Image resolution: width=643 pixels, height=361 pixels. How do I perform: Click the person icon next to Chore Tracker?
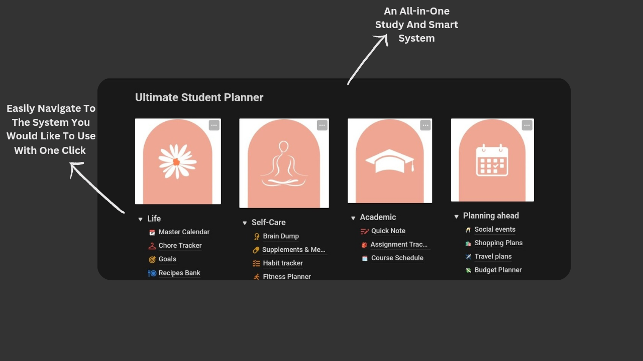(x=152, y=245)
